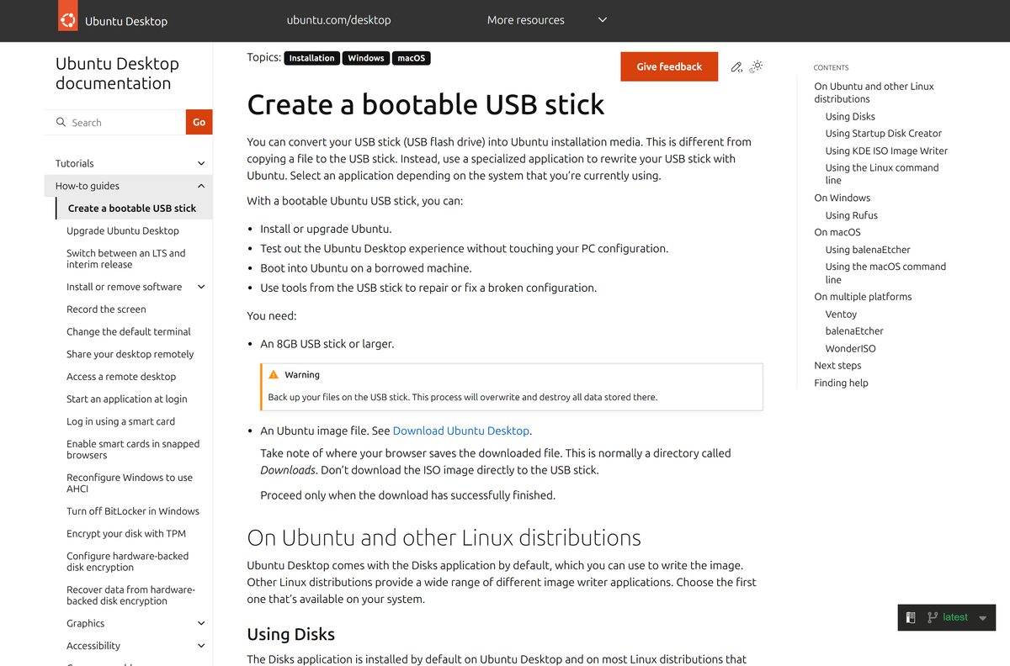Click the book icon in version widget
This screenshot has height=666, width=1010.
pyautogui.click(x=911, y=617)
